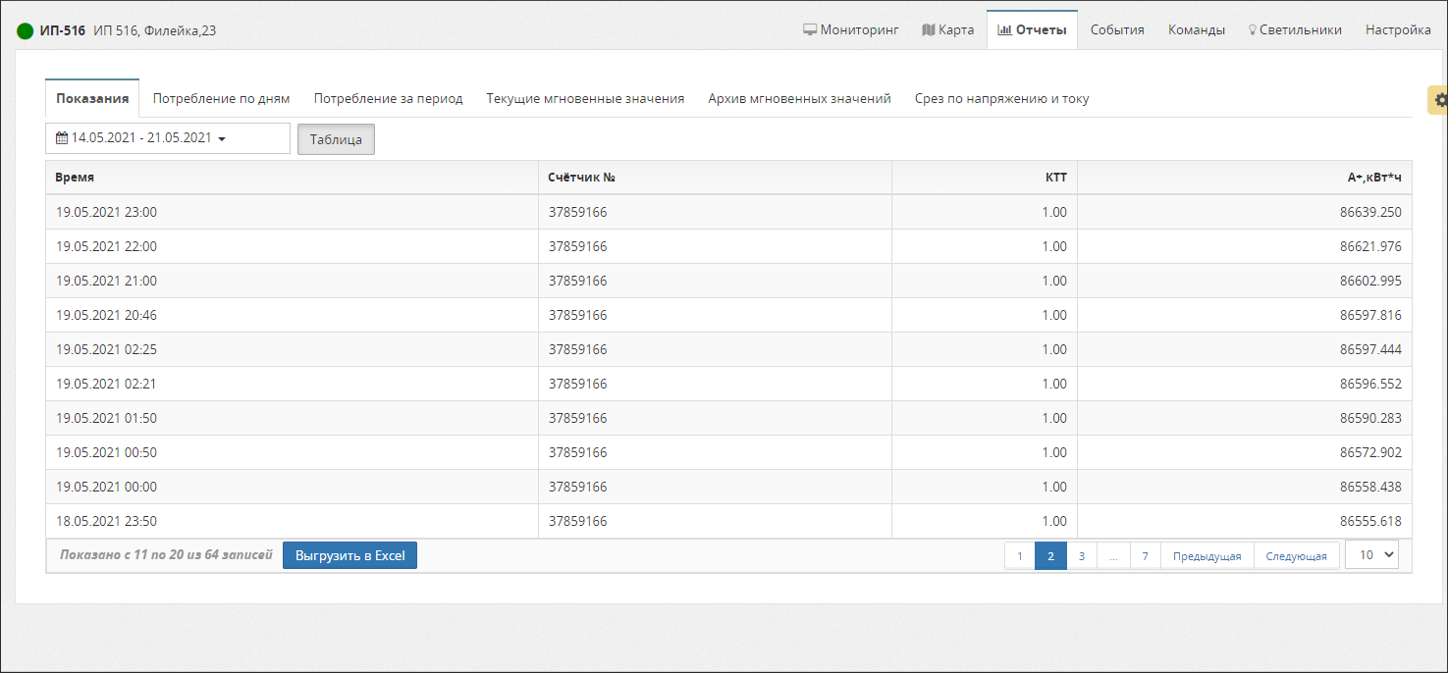This screenshot has height=673, width=1448.
Task: Click the green status indicator for ИП-516
Action: [x=26, y=30]
